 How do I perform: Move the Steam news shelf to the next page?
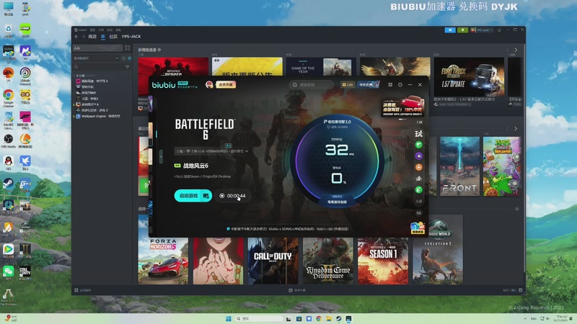pyautogui.click(x=516, y=50)
